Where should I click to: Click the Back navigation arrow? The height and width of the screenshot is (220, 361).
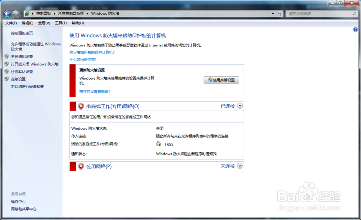pyautogui.click(x=7, y=14)
